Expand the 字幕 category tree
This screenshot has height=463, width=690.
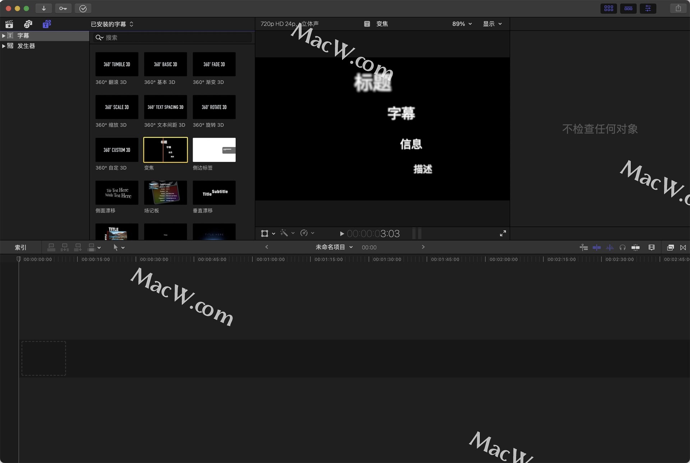coord(4,36)
